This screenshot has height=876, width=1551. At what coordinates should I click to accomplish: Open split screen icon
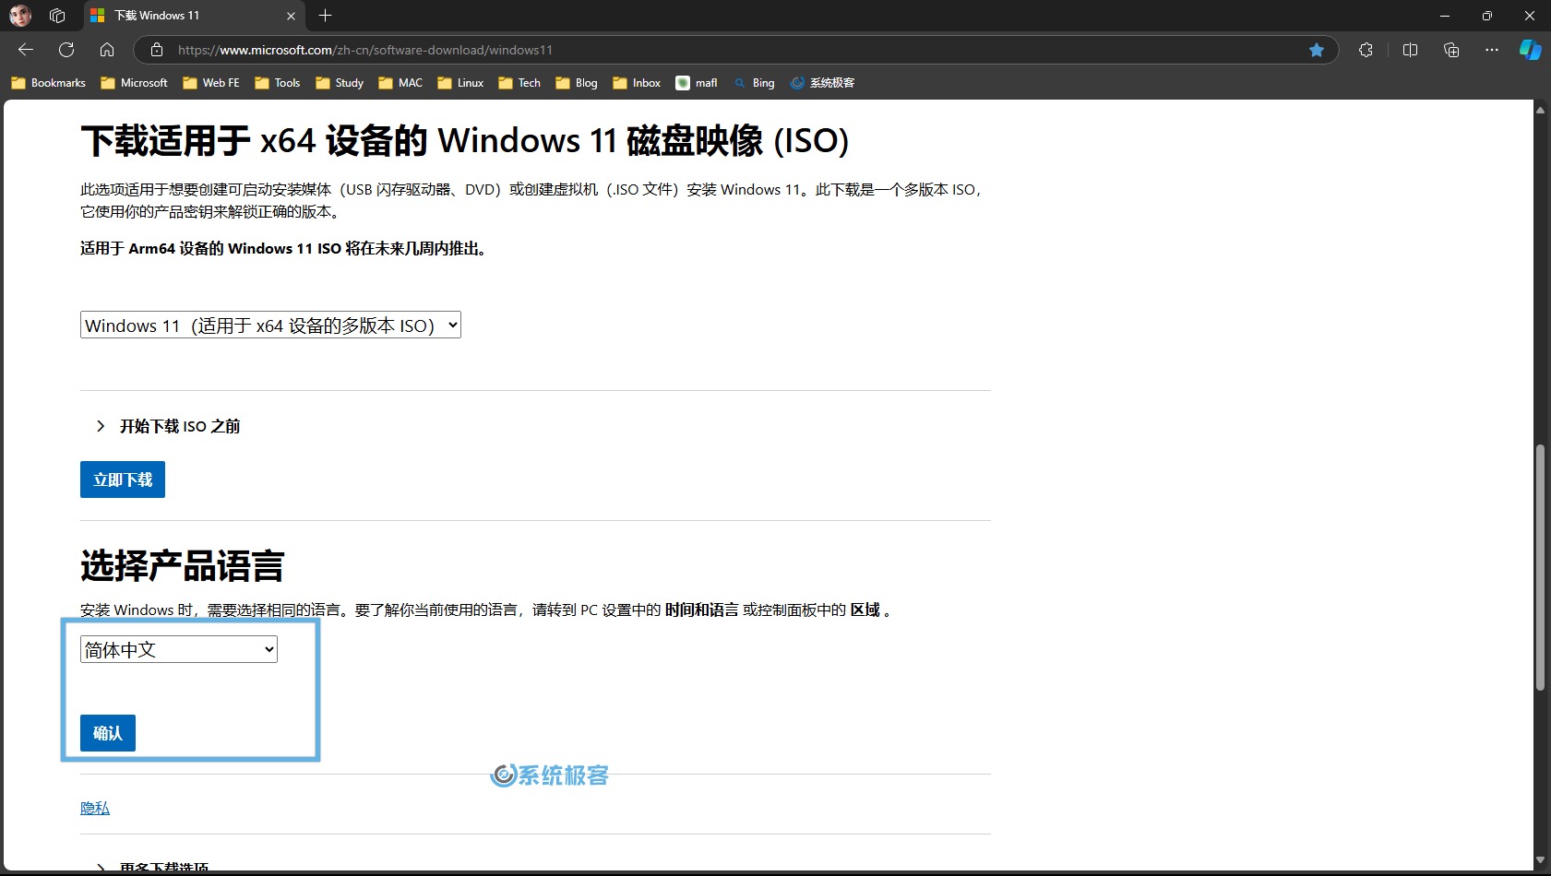click(x=1410, y=50)
